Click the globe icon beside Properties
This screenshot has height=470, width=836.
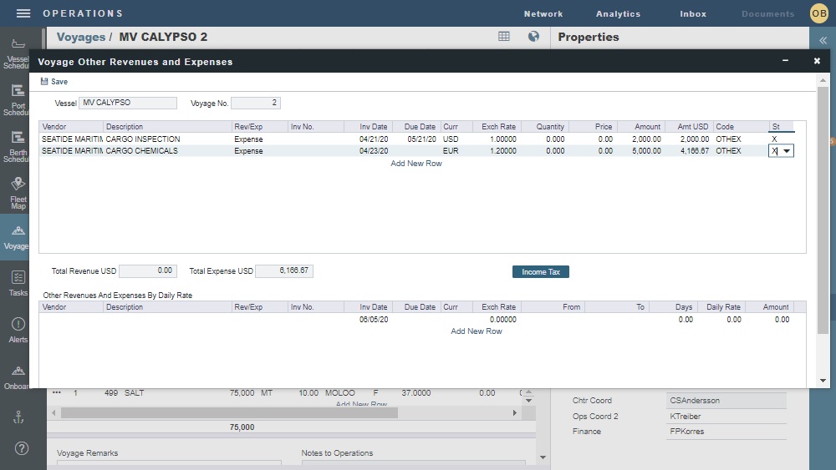(x=533, y=37)
